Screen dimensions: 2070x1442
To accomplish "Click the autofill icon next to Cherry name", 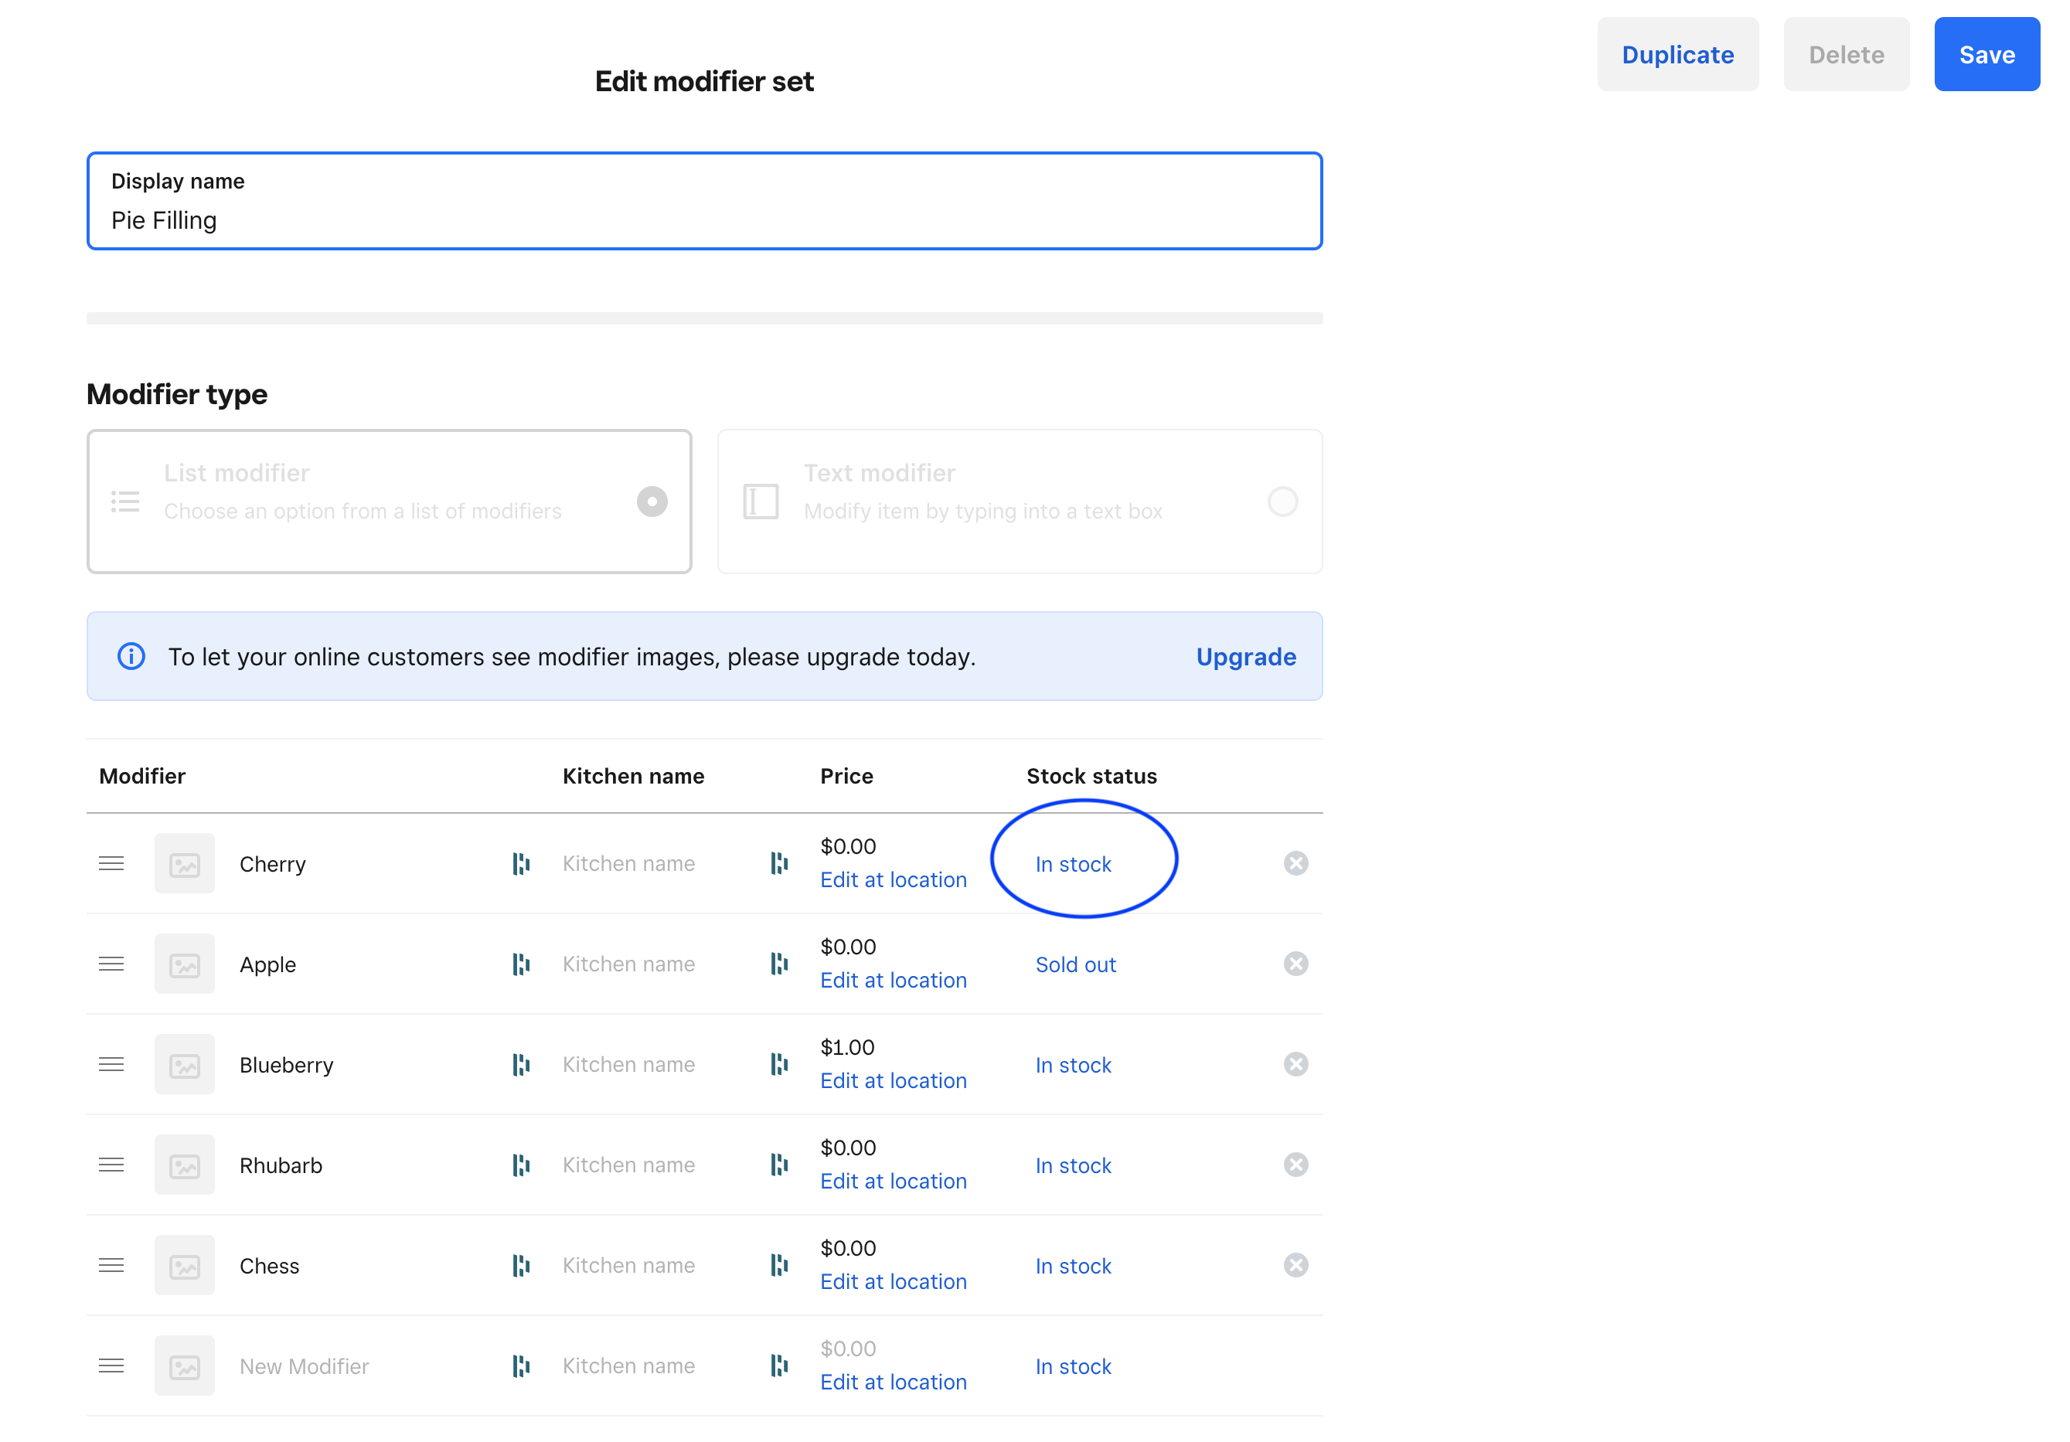I will (520, 863).
